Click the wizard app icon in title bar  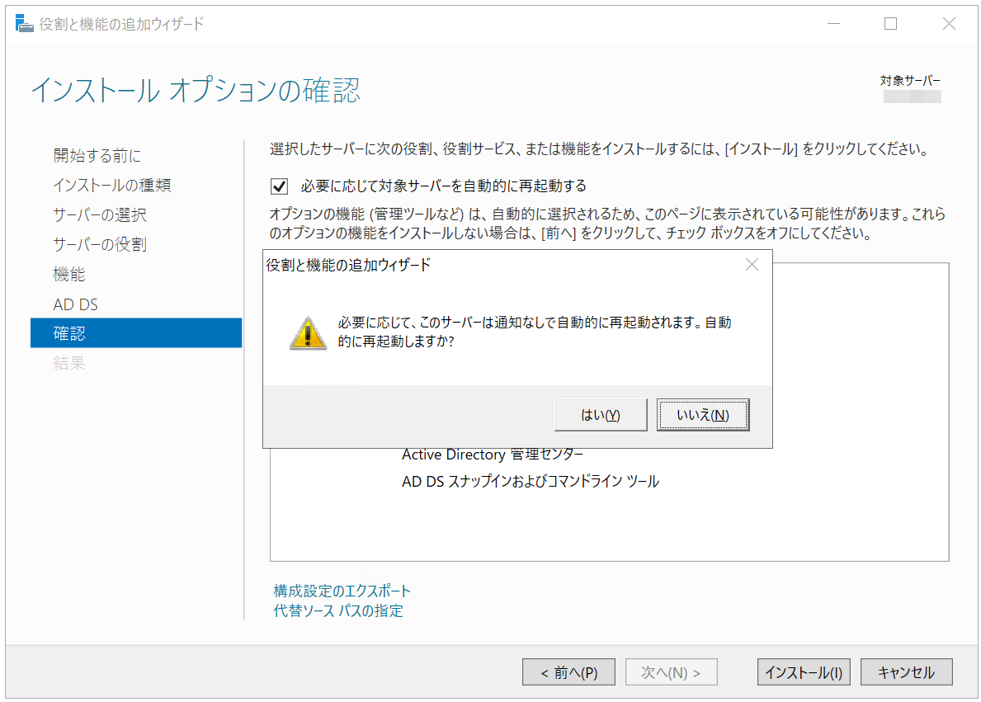25,24
